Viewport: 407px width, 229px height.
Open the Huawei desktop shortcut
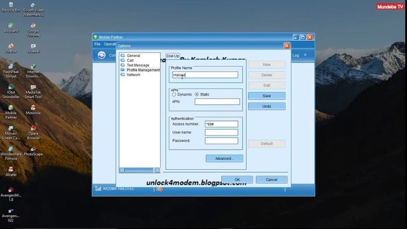click(33, 48)
